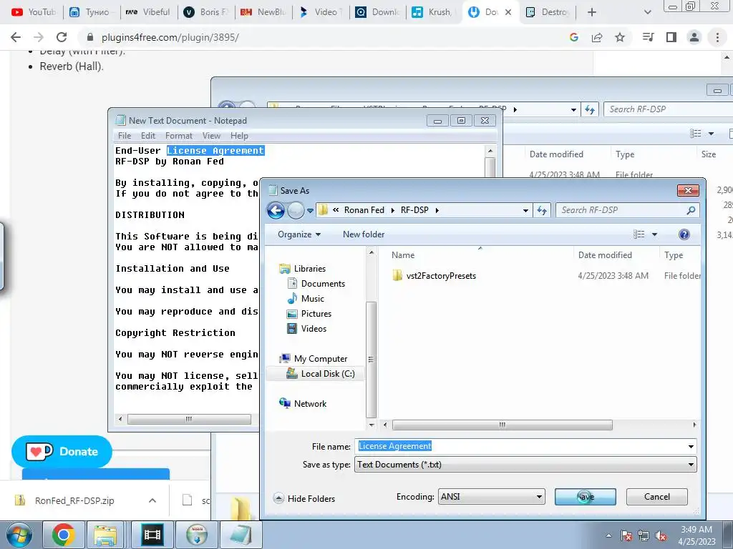Reload the Chrome page
This screenshot has height=549, width=733.
[x=62, y=37]
